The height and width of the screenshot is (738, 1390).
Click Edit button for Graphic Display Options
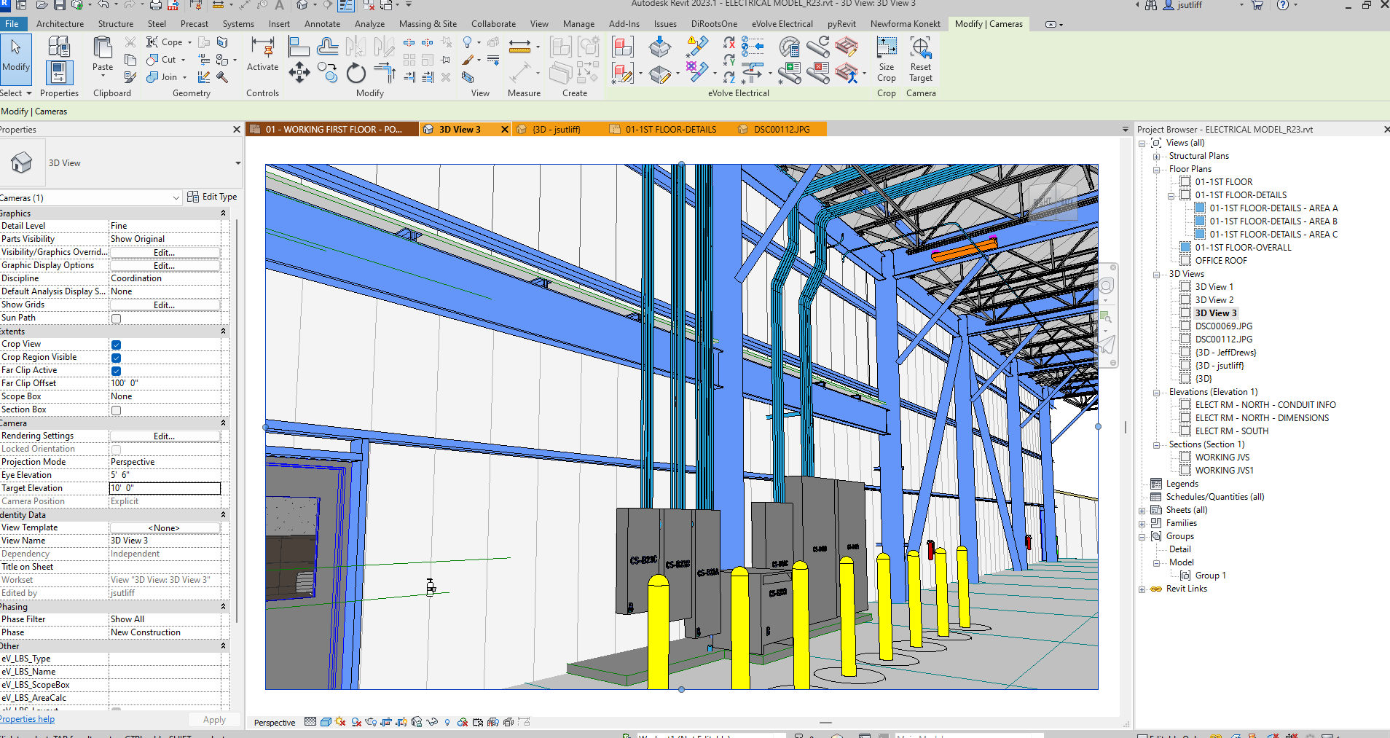pyautogui.click(x=165, y=266)
